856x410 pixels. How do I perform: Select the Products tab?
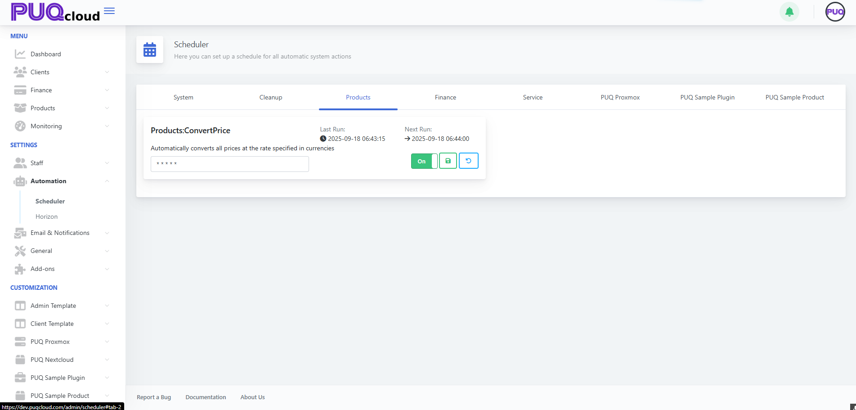click(358, 97)
